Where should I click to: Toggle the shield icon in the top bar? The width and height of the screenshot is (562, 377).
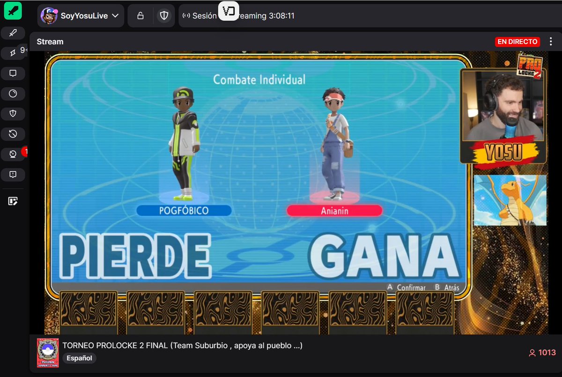pos(164,16)
